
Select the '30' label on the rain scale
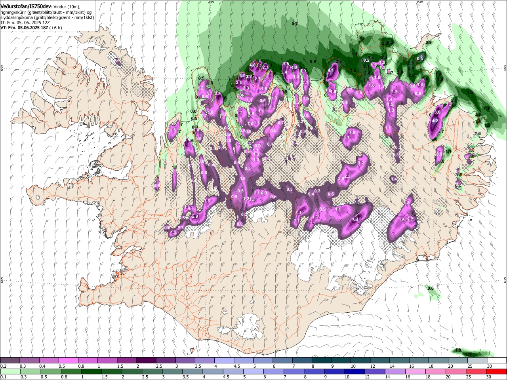click(489, 377)
